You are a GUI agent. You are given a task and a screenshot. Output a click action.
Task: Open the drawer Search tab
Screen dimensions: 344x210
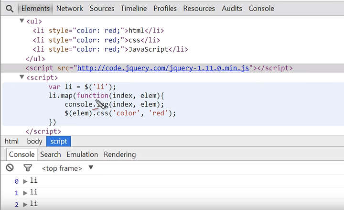tap(51, 155)
